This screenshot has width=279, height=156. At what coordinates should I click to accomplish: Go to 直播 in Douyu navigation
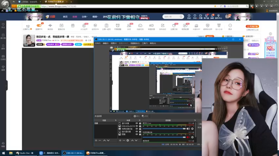[x=75, y=17]
